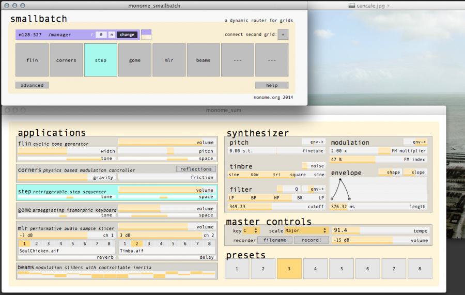Adjust timbre waveform slider
The height and width of the screenshot is (295, 465).
point(277,175)
